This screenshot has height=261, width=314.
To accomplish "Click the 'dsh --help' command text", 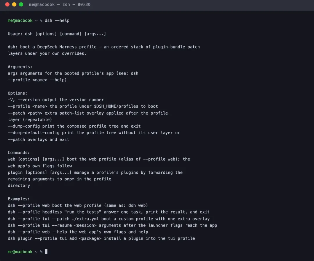I will click(57, 20).
